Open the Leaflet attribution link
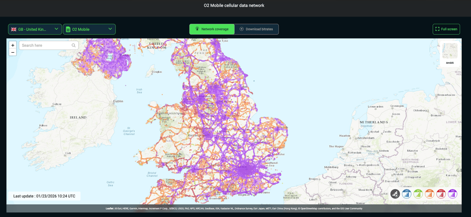Viewport: 471px width, 217px height. (109, 209)
